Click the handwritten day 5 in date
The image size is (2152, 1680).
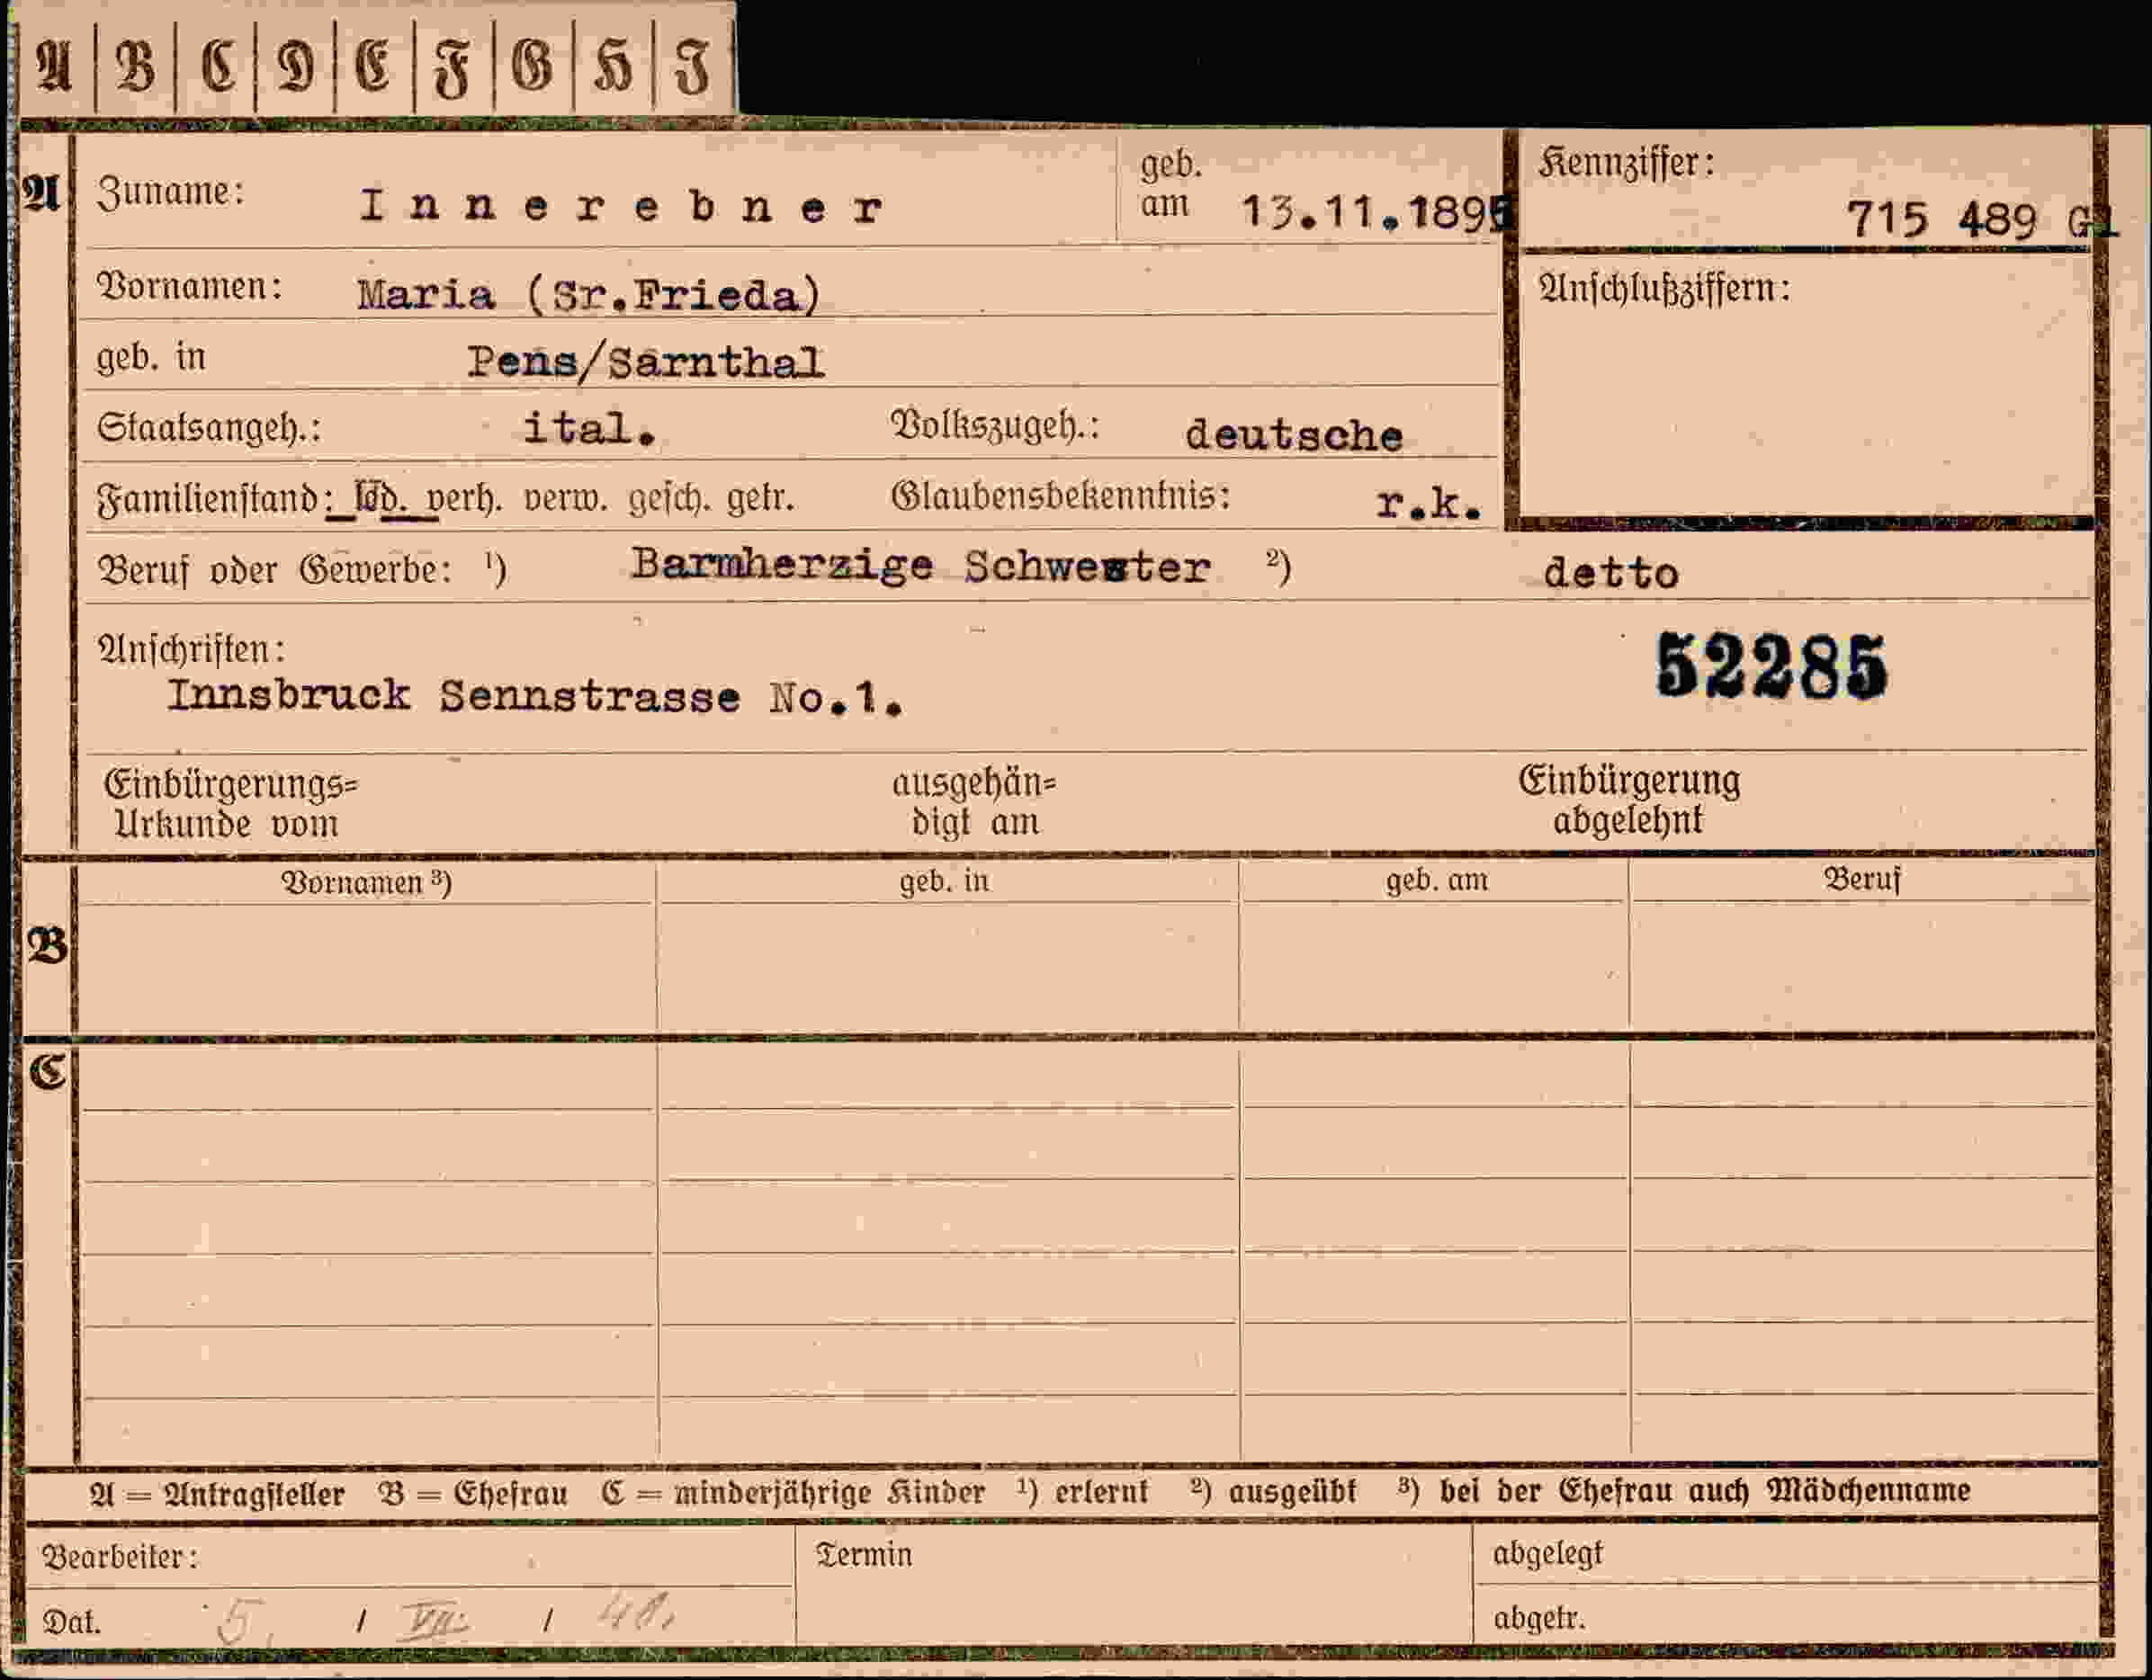coord(239,1620)
